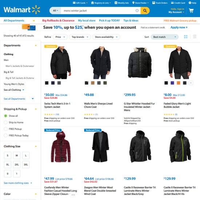The height and width of the screenshot is (200, 200).
Task: Open the Store Finder pin icon
Action: pos(133,3)
